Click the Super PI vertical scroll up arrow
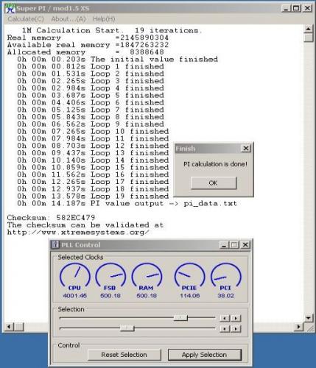The height and width of the screenshot is (368, 316). pos(308,29)
